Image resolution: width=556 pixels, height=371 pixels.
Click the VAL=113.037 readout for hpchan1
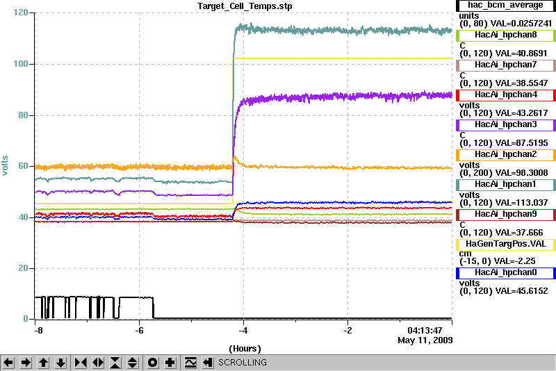pyautogui.click(x=522, y=203)
